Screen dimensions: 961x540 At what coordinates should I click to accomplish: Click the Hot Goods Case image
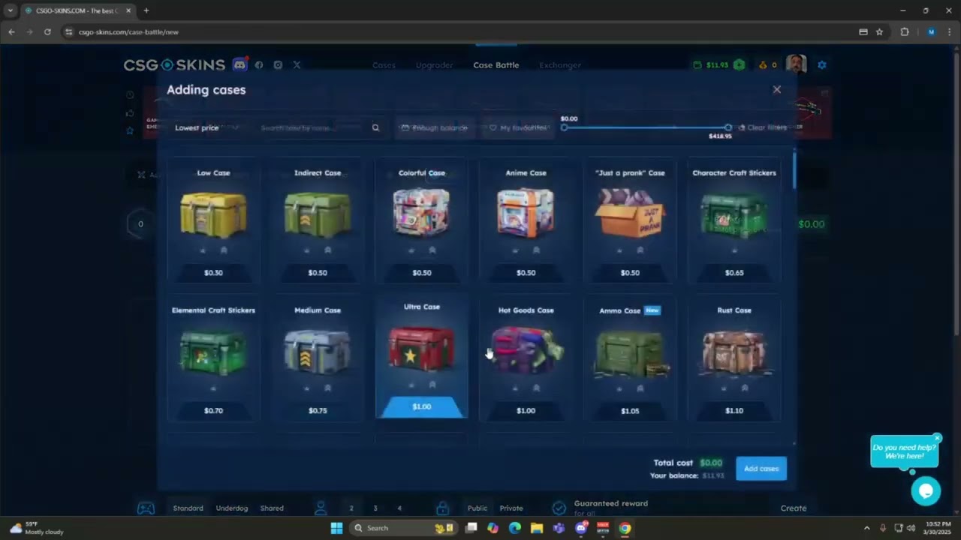(x=526, y=350)
